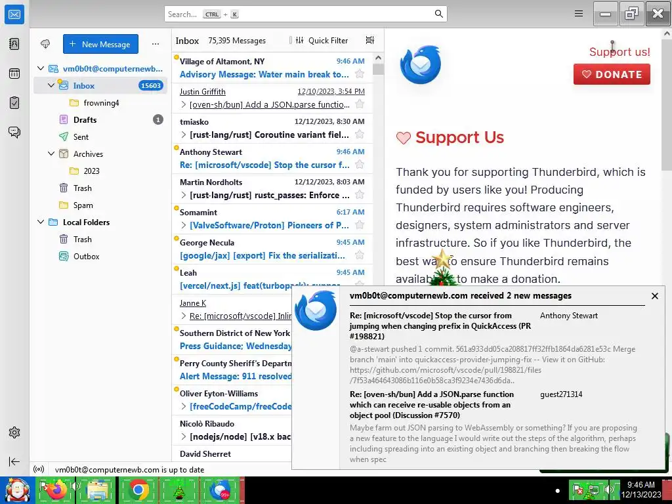Click the search magnifier icon

click(438, 14)
